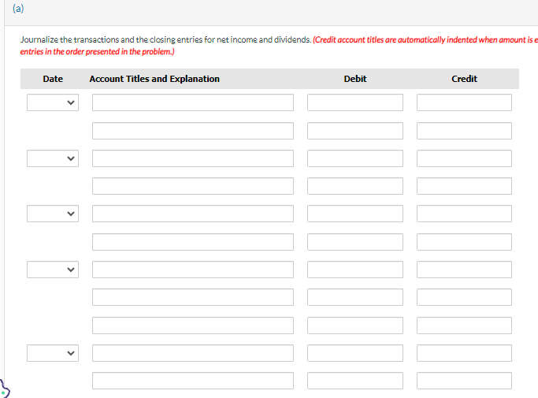Click the "Credit" column header
Screen dimensions: 538x398
[464, 79]
